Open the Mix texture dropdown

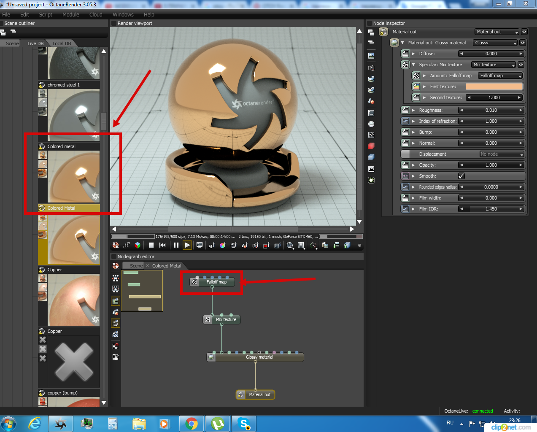pos(494,65)
